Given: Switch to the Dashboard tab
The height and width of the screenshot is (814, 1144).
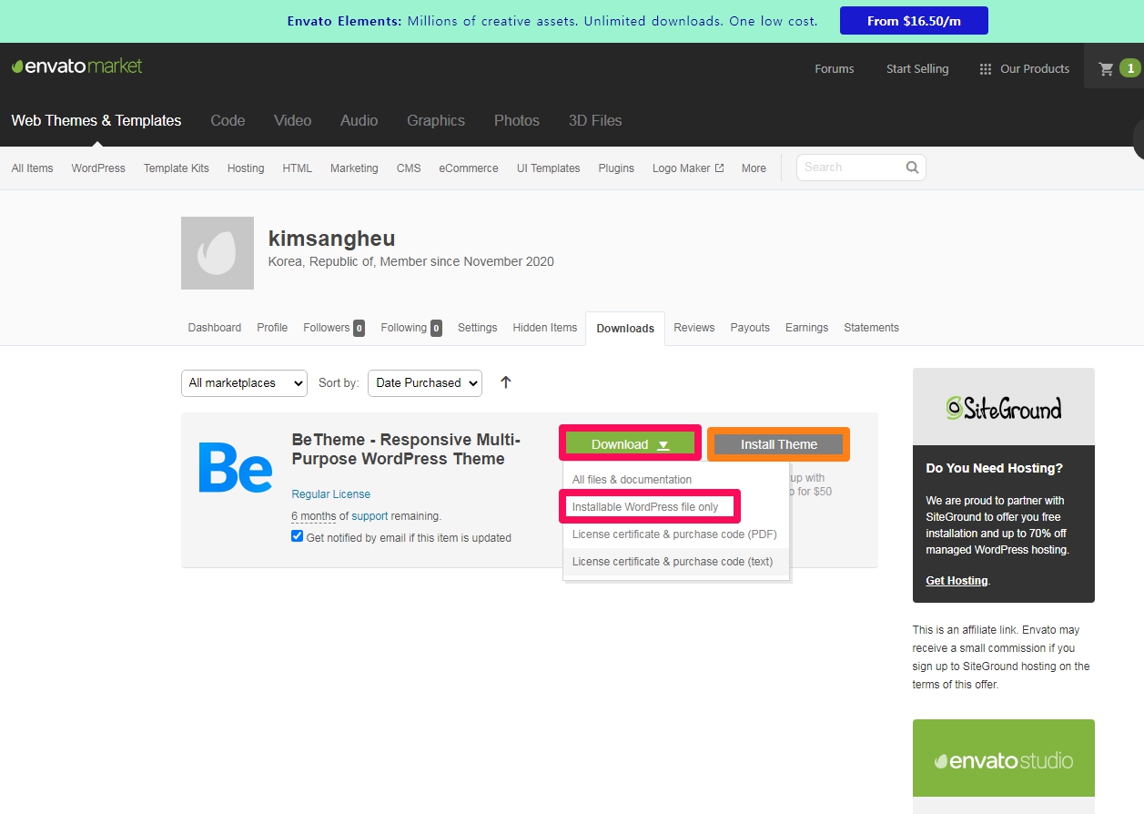Looking at the screenshot, I should [x=215, y=328].
